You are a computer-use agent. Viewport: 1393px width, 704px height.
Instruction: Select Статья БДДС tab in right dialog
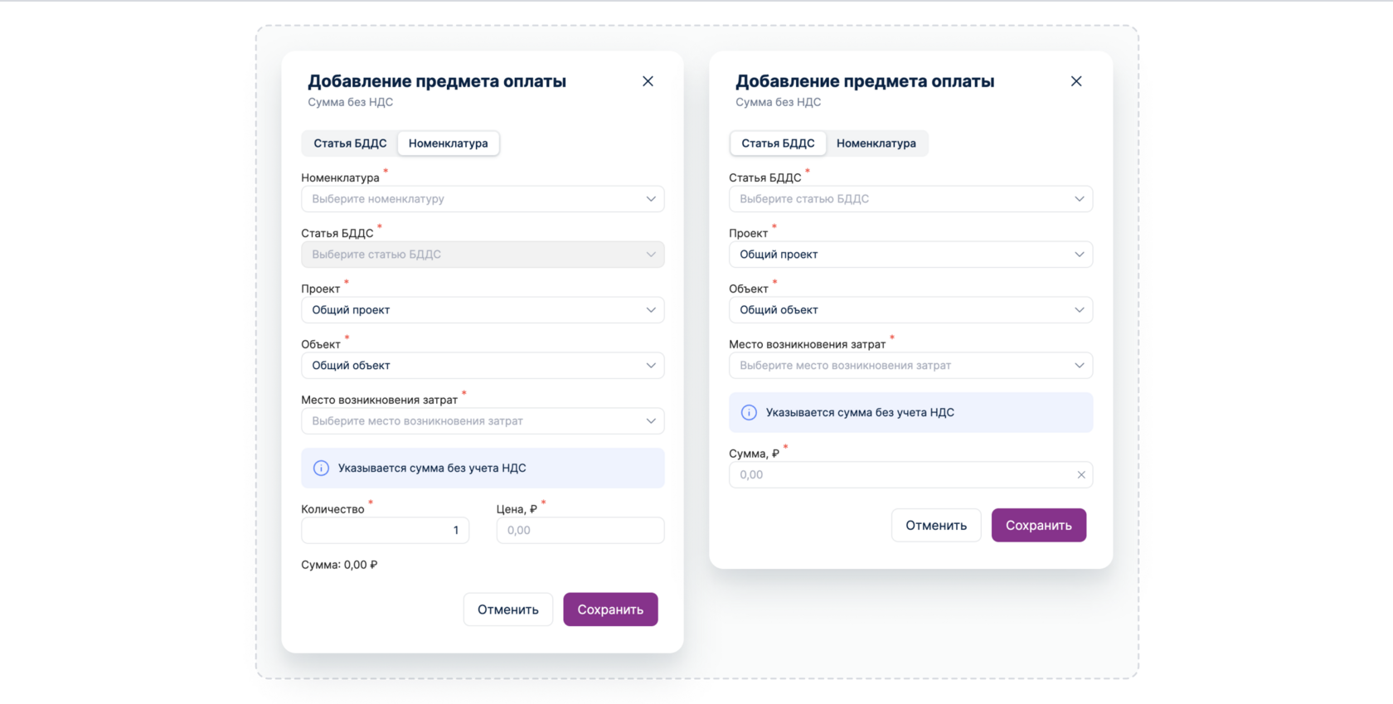778,143
